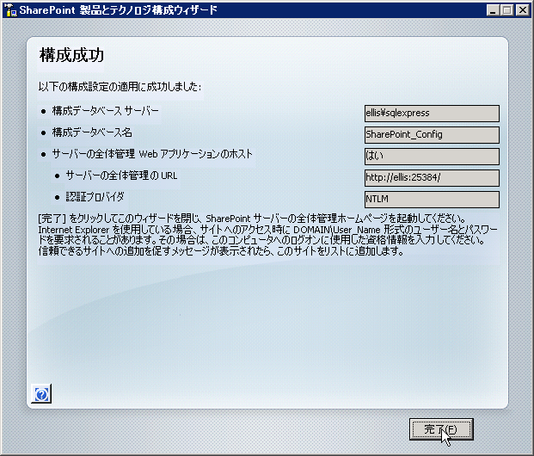Screen dimensions: 534x456
Task: Click the http://ellis:25384/ URL field
Action: (432, 177)
